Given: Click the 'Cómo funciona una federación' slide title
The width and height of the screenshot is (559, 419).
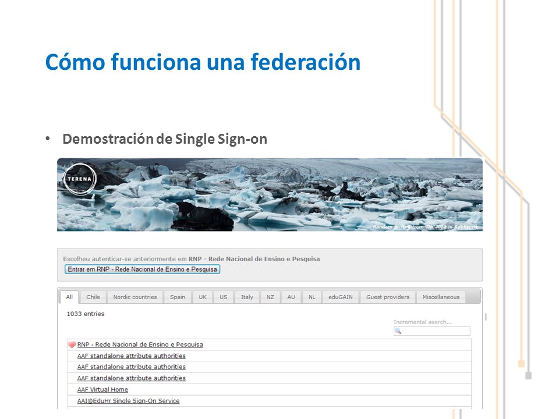Looking at the screenshot, I should click(x=203, y=62).
